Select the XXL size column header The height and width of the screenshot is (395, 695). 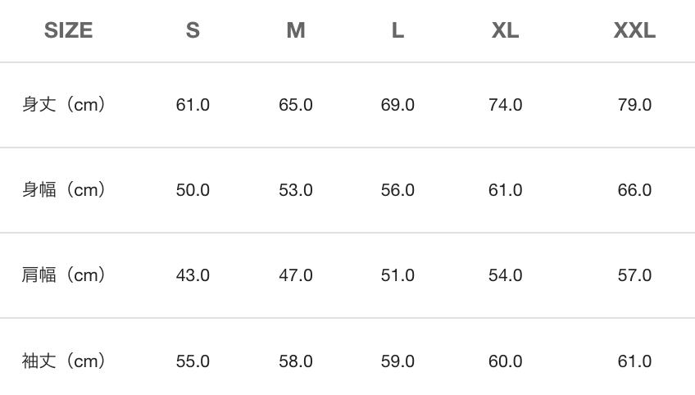coord(634,31)
